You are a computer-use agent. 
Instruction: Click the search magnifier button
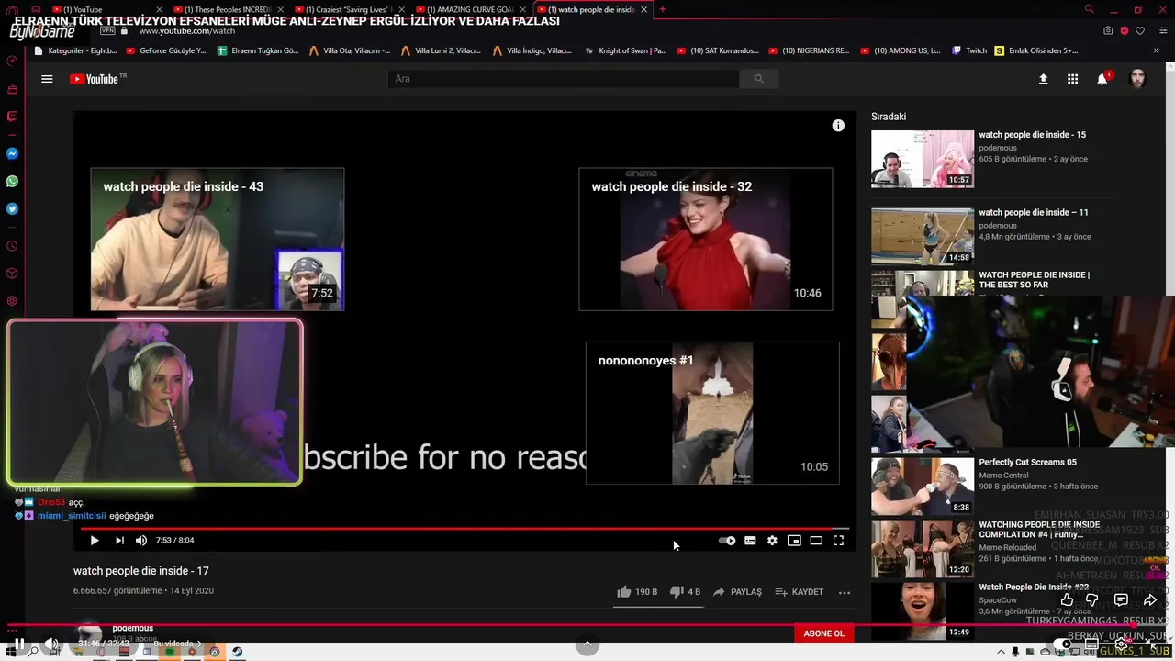coord(758,79)
